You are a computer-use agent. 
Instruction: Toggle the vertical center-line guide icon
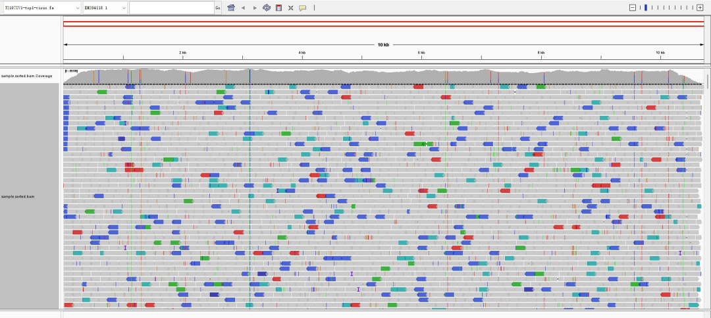[314, 8]
